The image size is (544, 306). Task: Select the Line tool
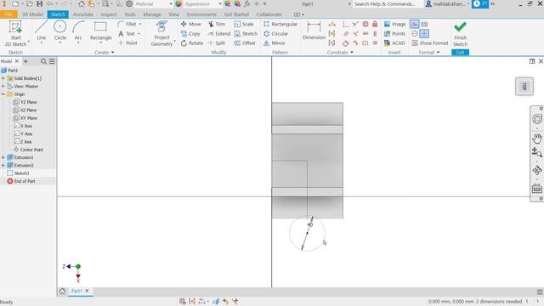pos(42,31)
